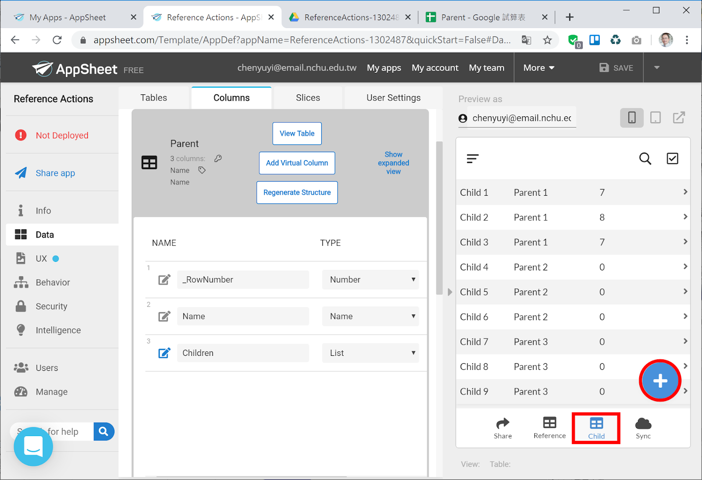Open the chat support bubble

click(33, 447)
